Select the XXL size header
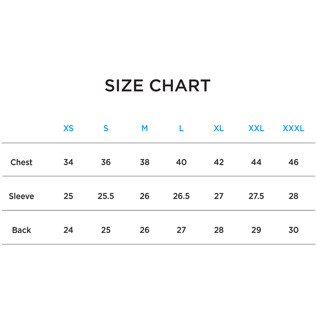 256,128
